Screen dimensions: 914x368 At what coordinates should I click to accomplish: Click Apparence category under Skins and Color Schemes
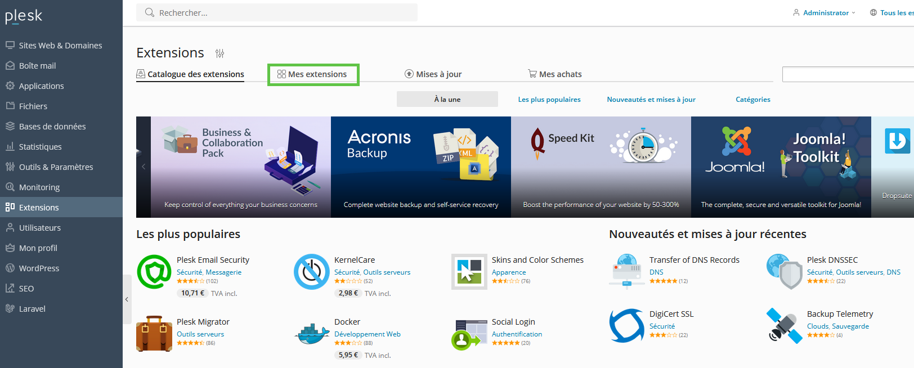pyautogui.click(x=509, y=272)
